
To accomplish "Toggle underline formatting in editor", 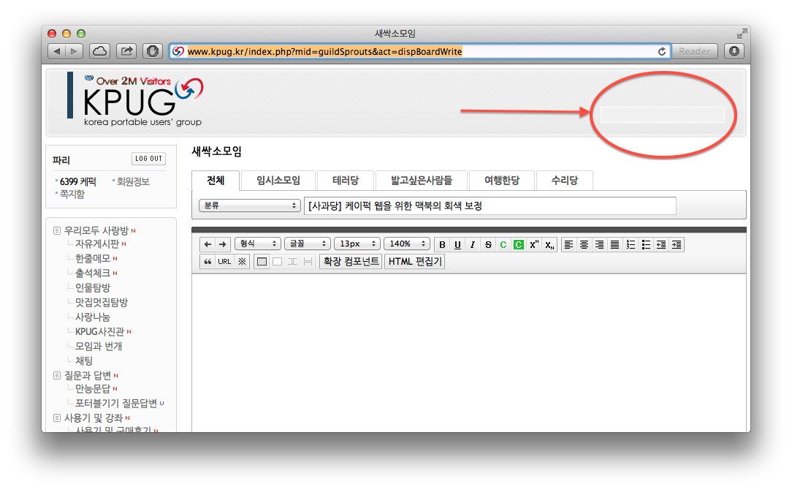I will click(457, 245).
